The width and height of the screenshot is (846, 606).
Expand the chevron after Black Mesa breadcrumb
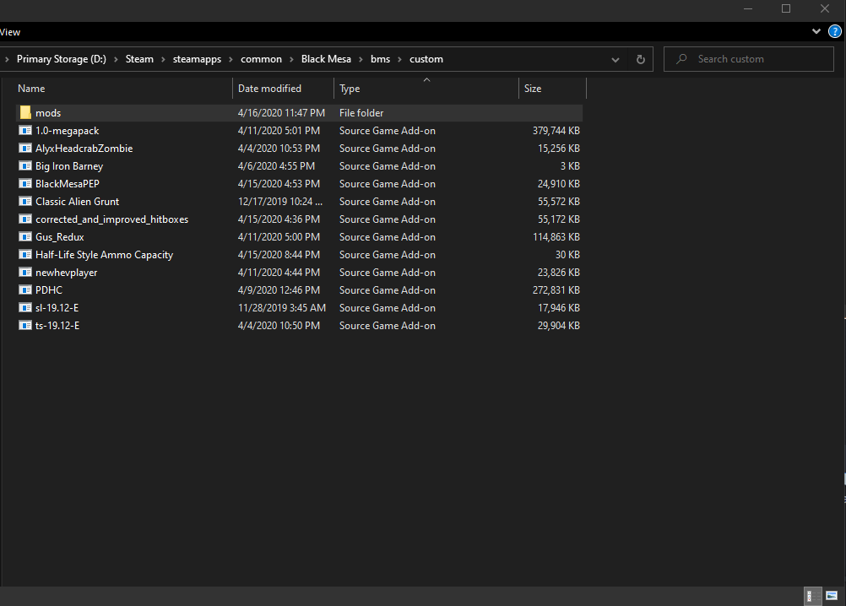coord(361,59)
